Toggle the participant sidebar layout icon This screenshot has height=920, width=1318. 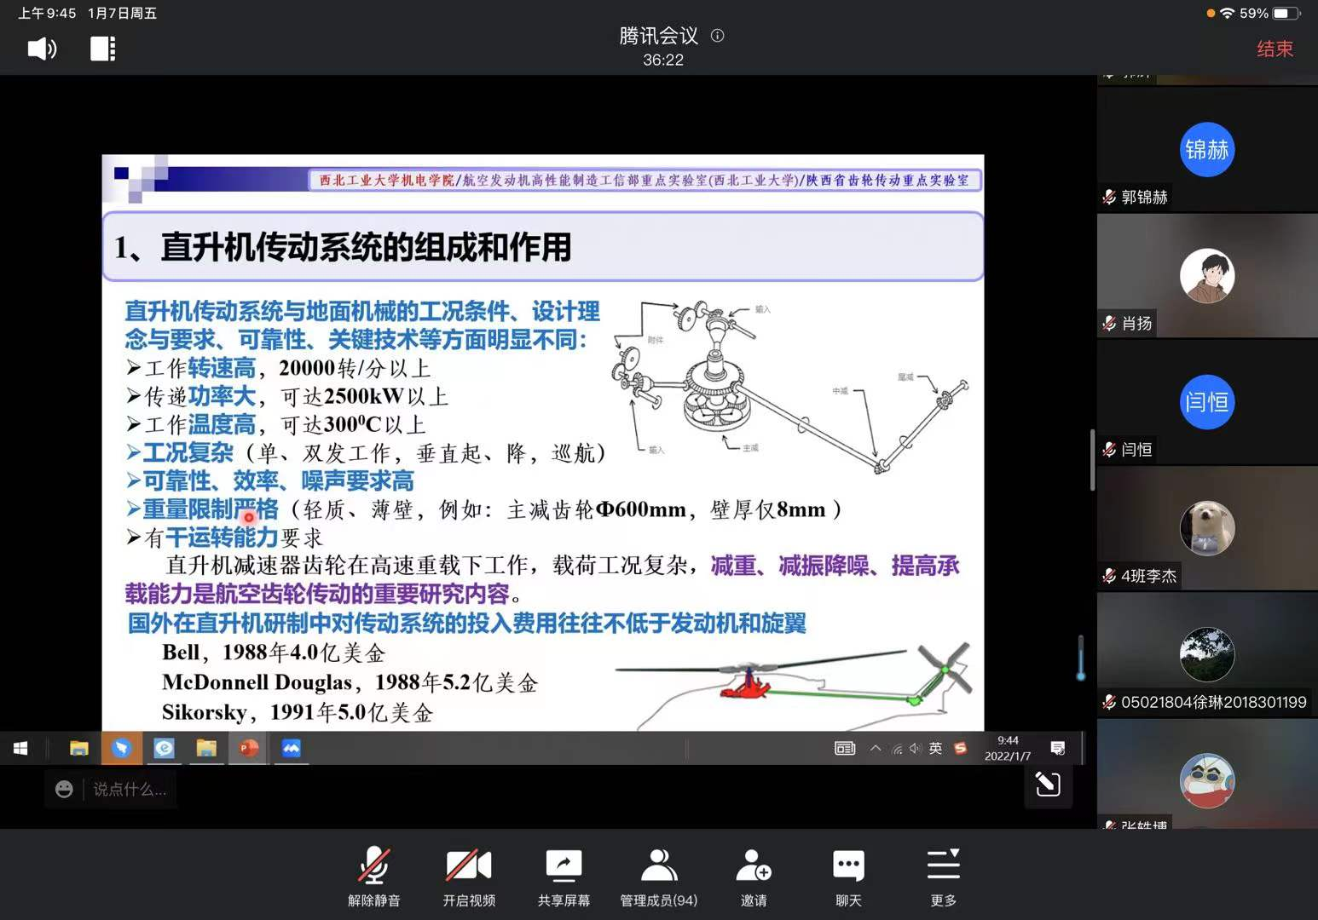click(x=102, y=49)
